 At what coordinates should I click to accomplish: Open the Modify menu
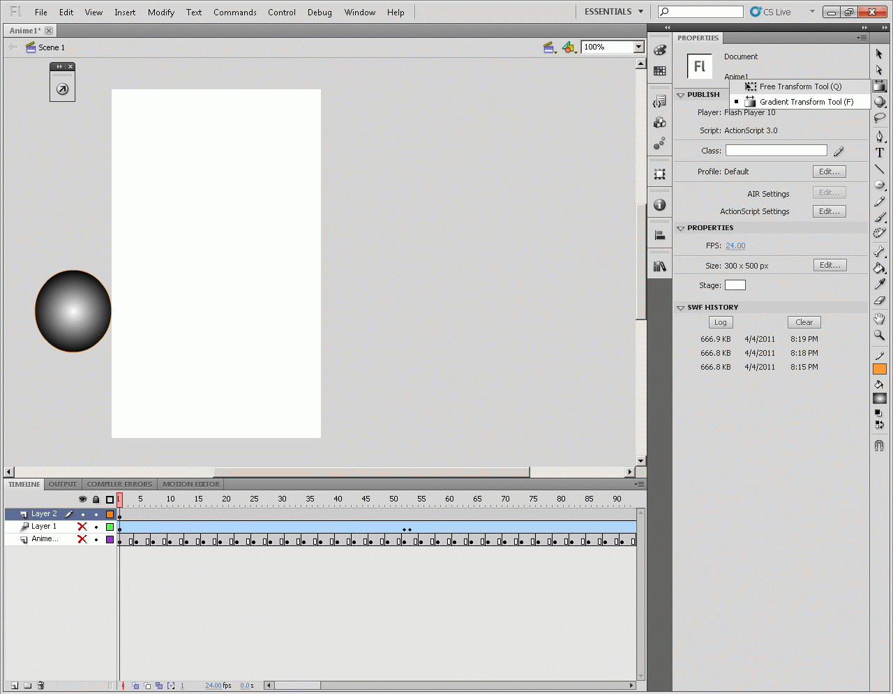click(161, 12)
